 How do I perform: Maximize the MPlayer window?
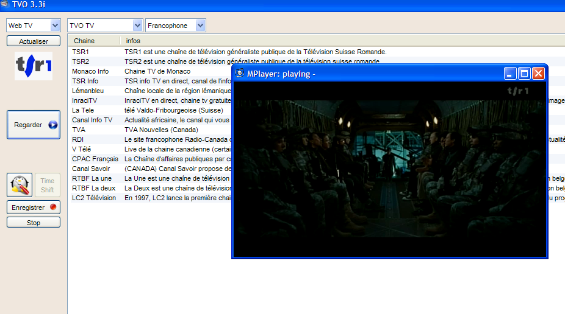click(524, 74)
